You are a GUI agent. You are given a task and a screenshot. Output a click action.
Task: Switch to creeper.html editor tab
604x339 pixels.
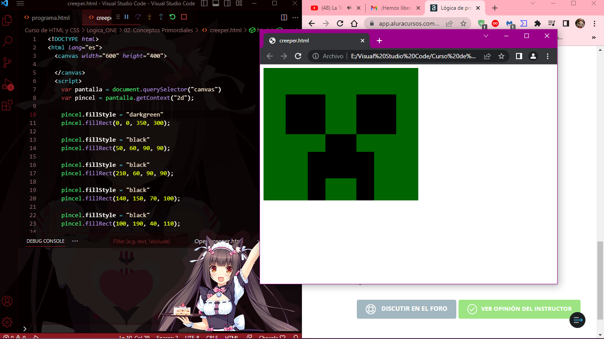click(x=100, y=18)
